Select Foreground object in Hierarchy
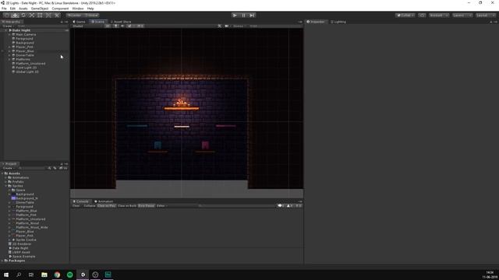 coord(24,38)
